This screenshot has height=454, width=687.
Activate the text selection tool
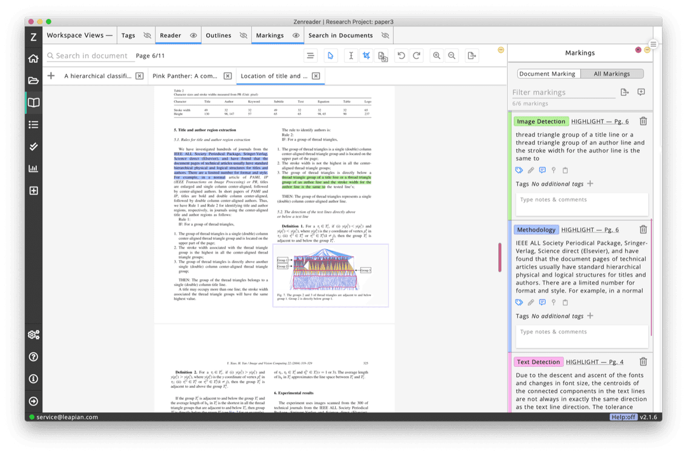tap(350, 56)
